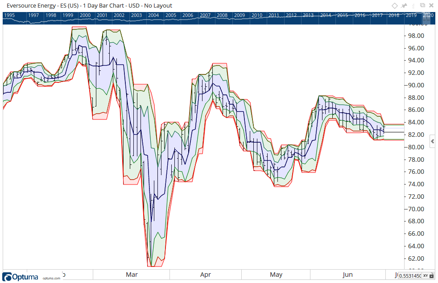Jump to 2000 in the year overview bar
438x283 pixels.
click(x=85, y=15)
